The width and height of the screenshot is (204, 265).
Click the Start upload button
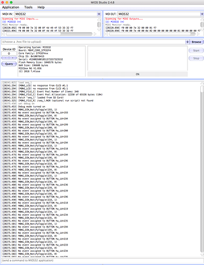pos(196,50)
